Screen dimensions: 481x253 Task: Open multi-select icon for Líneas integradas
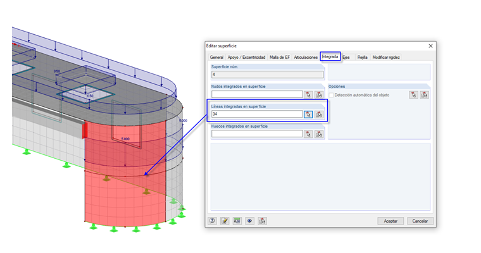319,114
